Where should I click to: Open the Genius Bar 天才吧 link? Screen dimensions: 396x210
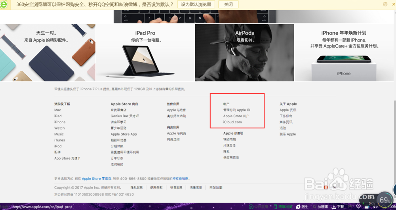(125, 116)
